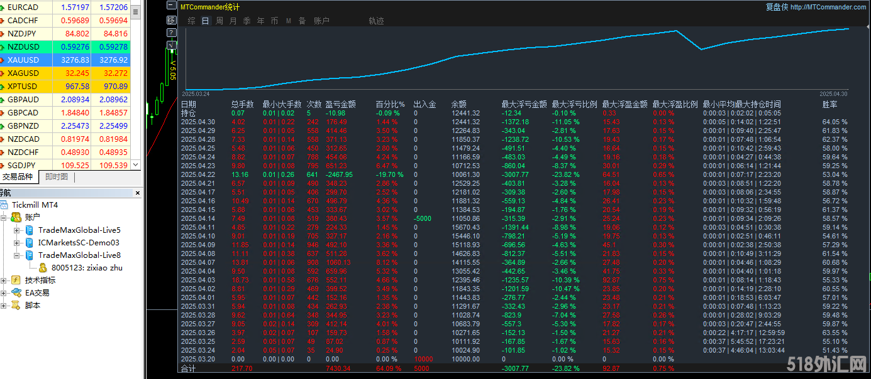Expand the 脚本 scripts tree node

[4, 306]
